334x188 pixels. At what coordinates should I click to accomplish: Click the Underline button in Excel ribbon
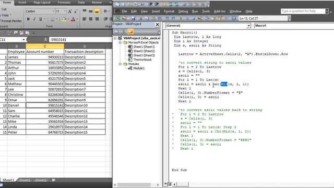tap(41, 19)
